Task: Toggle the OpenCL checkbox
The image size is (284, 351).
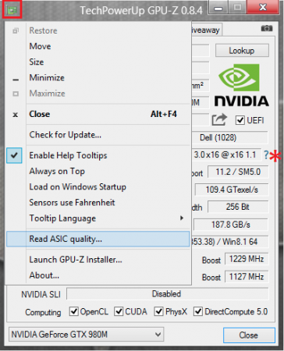Action: [x=74, y=311]
